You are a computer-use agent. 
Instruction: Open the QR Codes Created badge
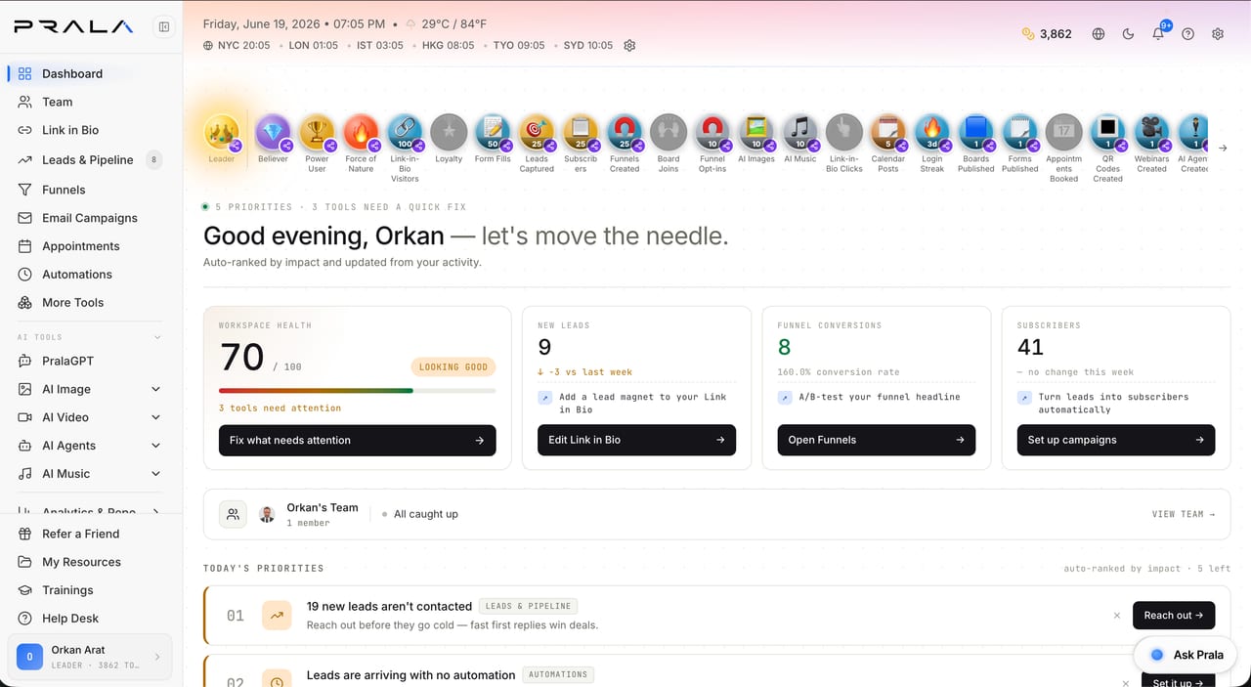click(1108, 132)
